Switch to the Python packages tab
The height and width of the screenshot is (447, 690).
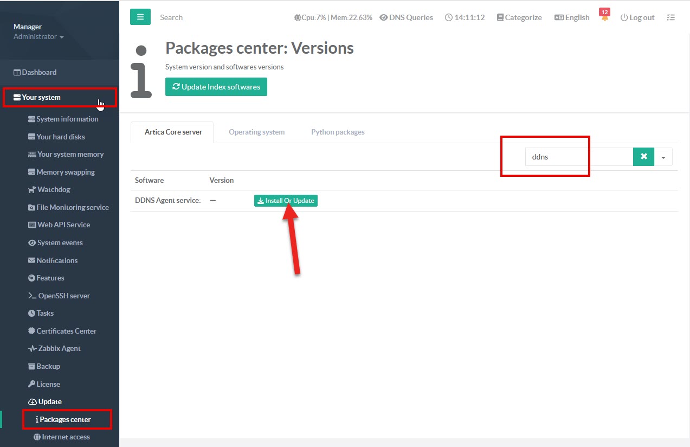pos(338,132)
